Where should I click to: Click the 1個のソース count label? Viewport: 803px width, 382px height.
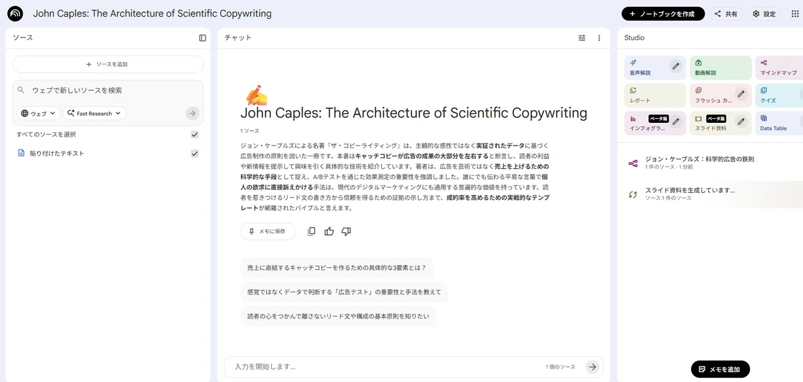pyautogui.click(x=560, y=367)
